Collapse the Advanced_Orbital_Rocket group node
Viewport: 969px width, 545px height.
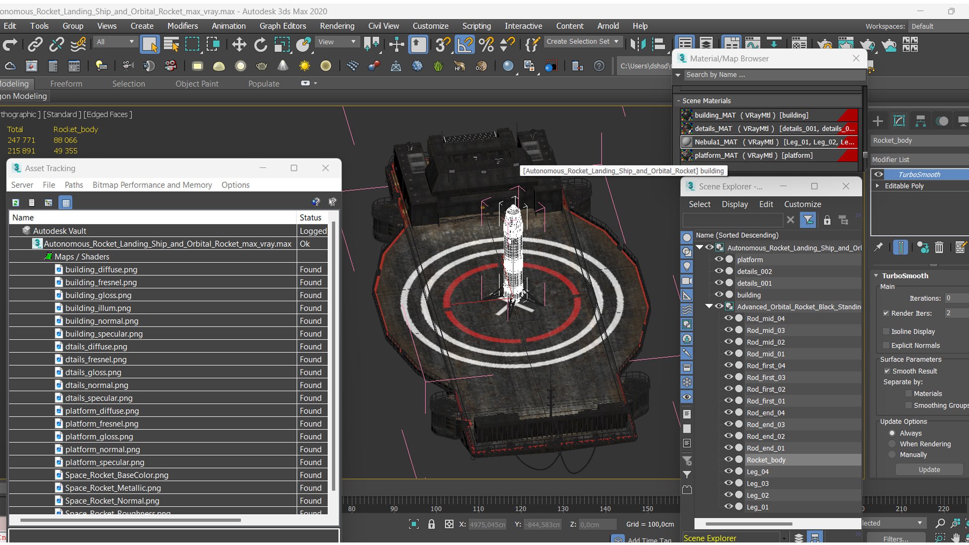pos(709,306)
